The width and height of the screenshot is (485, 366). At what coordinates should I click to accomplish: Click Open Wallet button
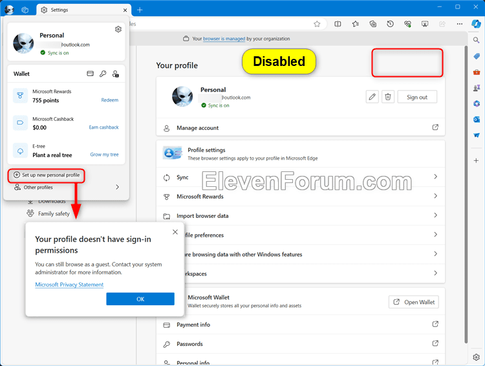coord(414,302)
